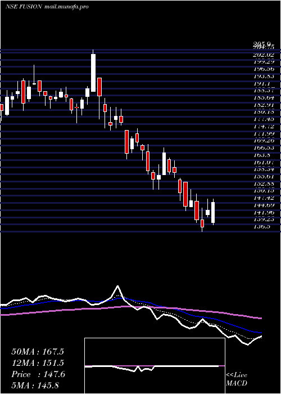The image size is (281, 394).
Task: Click the 136.5 price axis label
Action: 261,226
